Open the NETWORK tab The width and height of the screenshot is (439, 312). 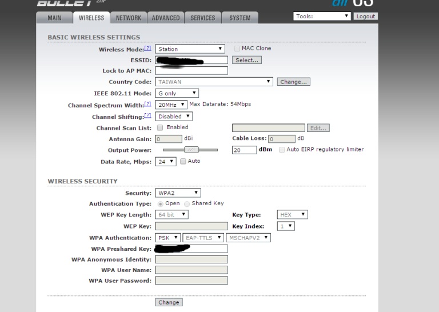(129, 18)
